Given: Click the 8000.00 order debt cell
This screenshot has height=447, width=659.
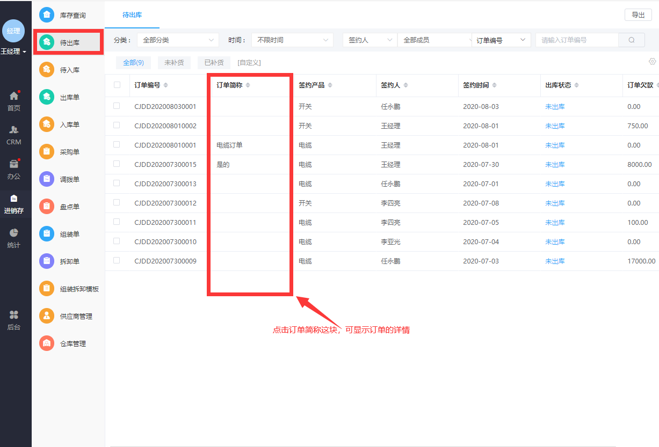Looking at the screenshot, I should 640,164.
